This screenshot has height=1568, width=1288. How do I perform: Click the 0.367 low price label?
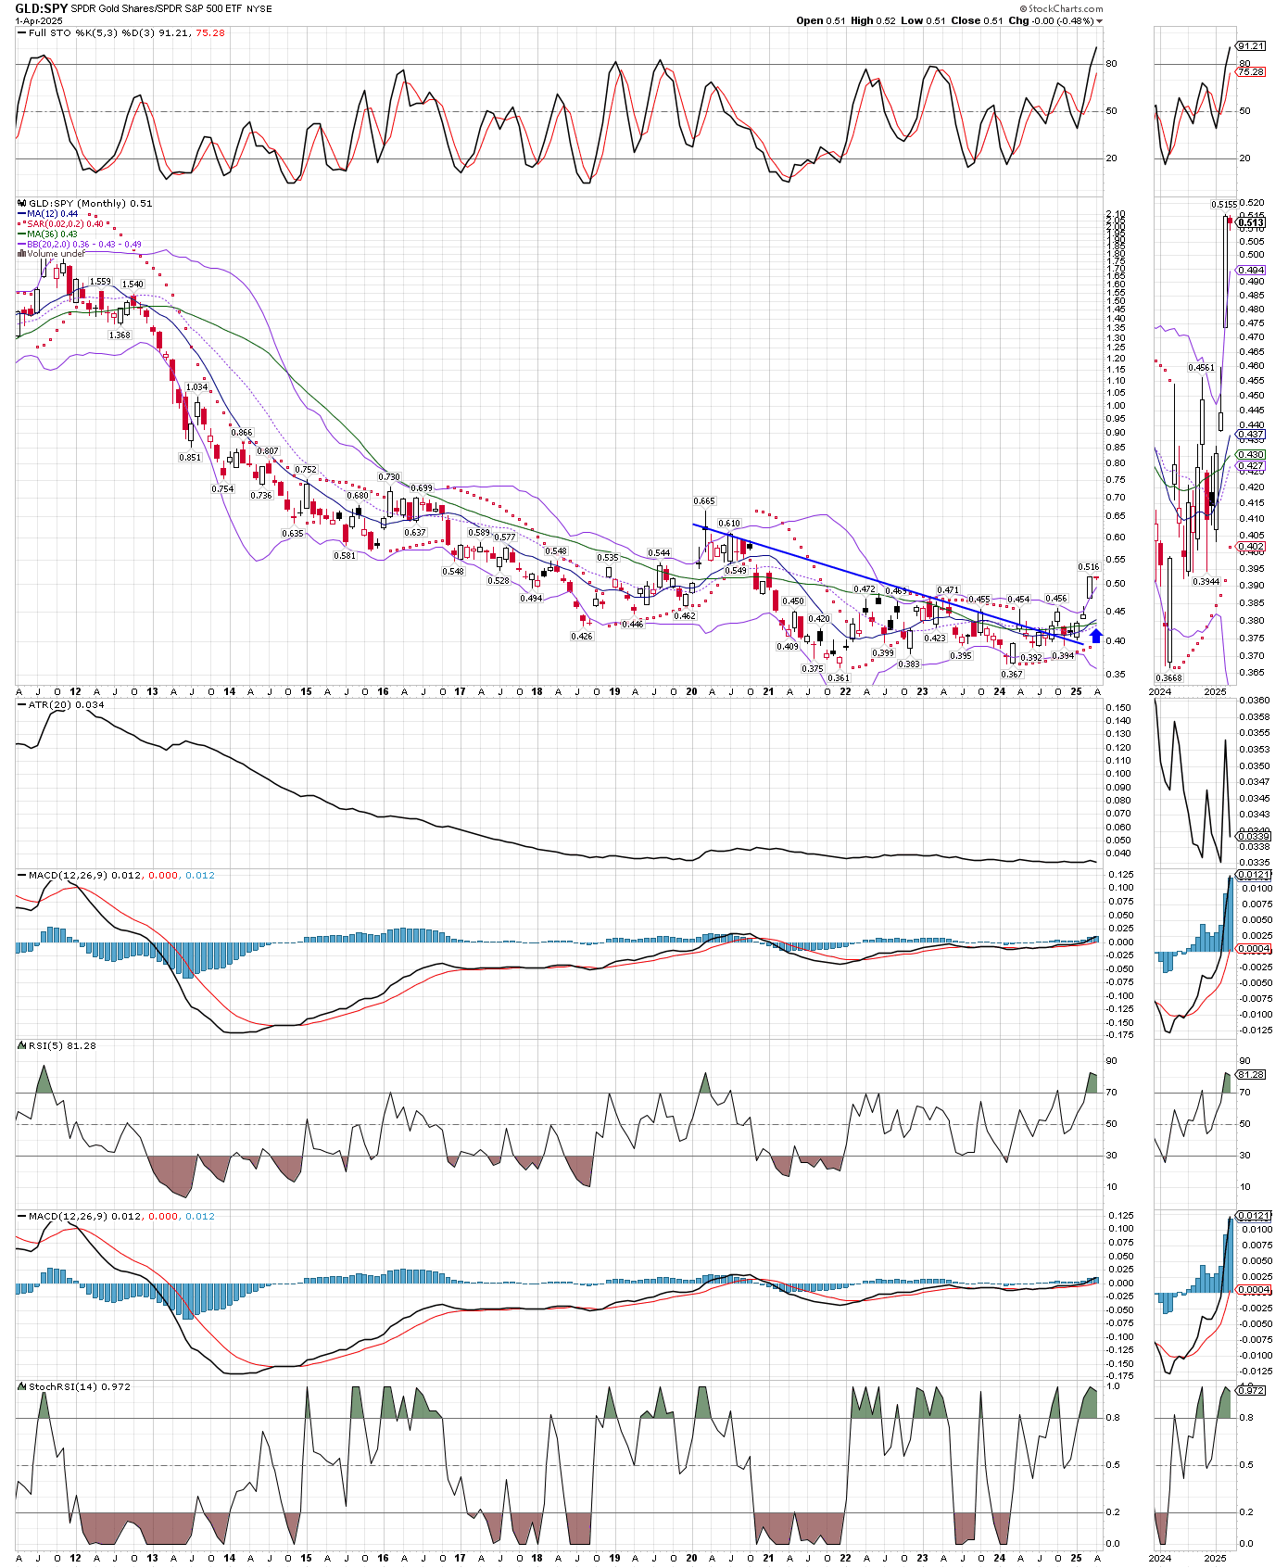(x=1012, y=675)
